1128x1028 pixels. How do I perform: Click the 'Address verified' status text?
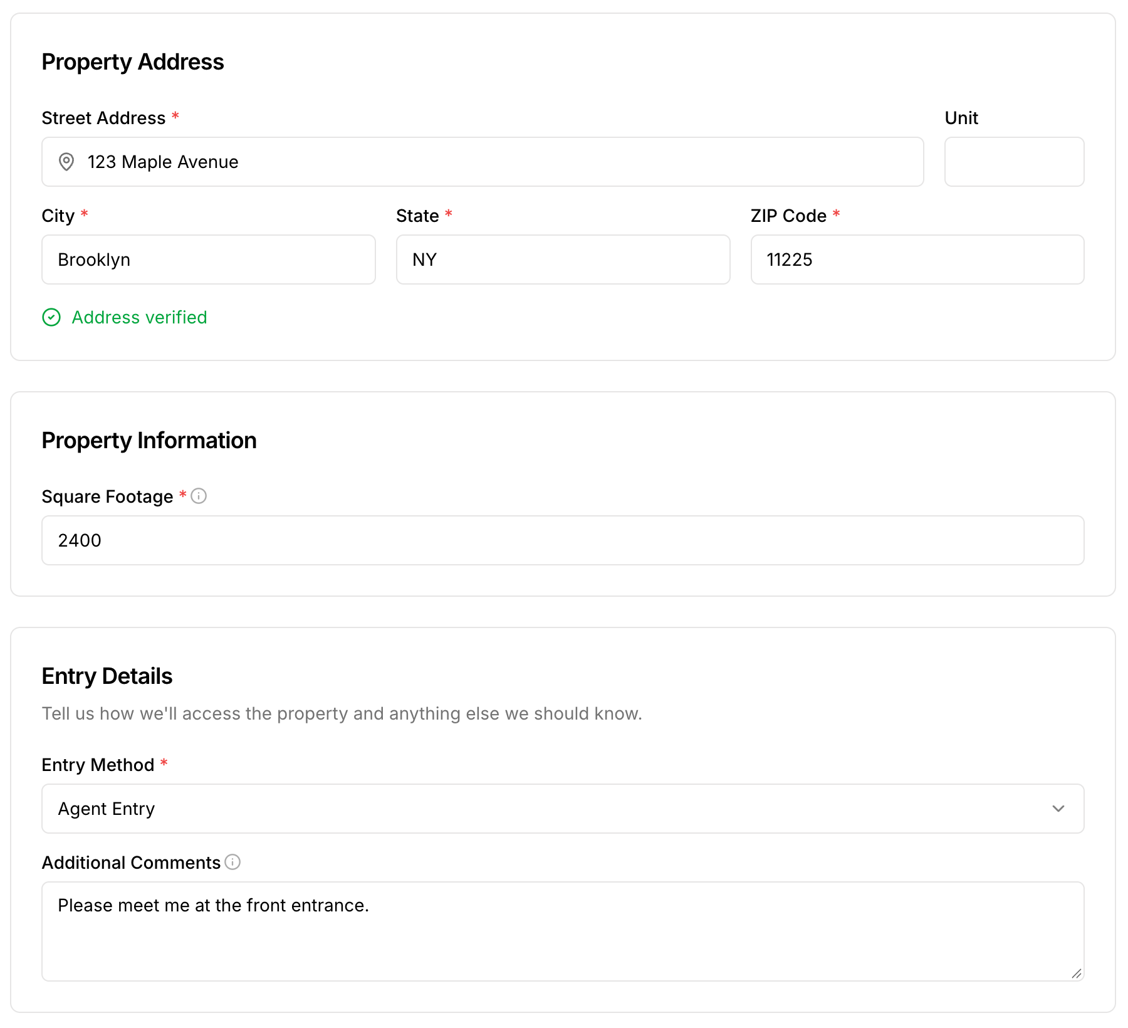click(139, 317)
